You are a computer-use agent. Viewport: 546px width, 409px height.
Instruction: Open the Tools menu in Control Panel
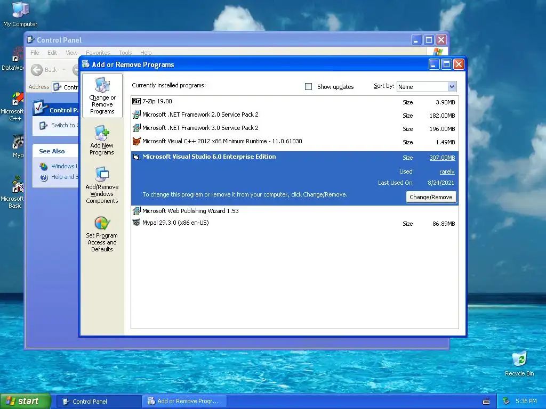(x=125, y=53)
